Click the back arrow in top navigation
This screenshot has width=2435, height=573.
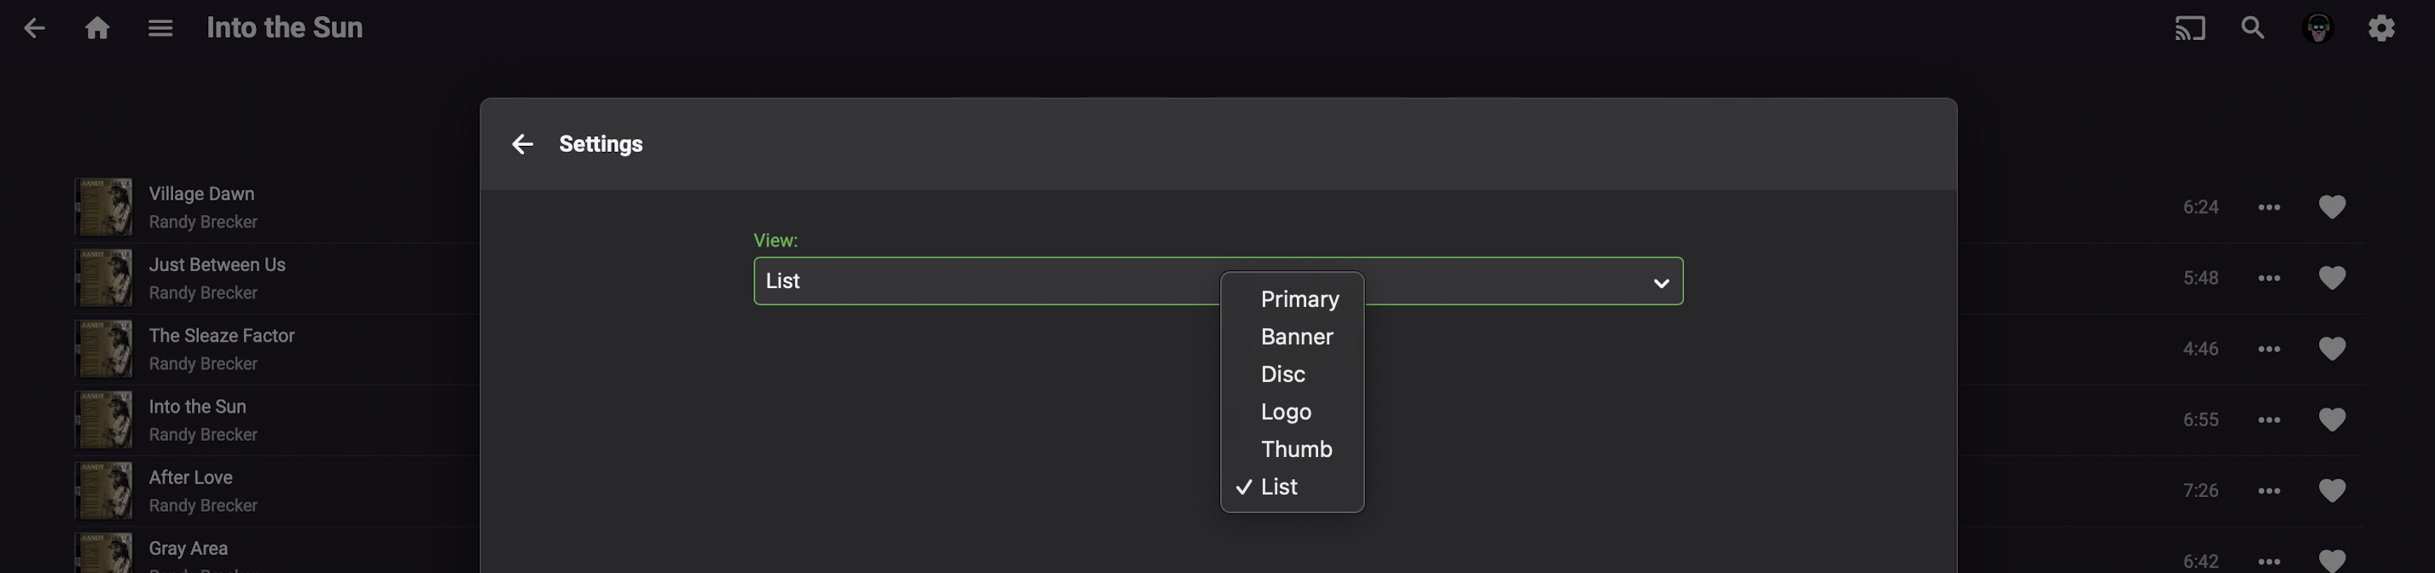[34, 28]
